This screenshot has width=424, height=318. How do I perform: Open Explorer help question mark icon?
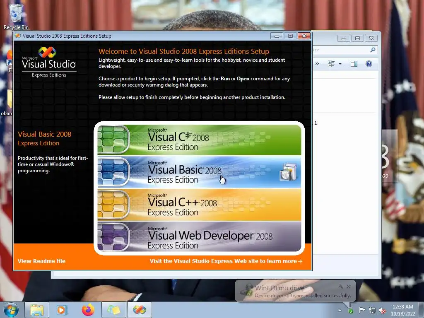coord(369,64)
